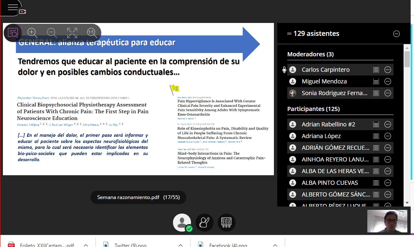Open ALBA DE LAS HERAS options menu
This screenshot has height=247, width=414.
click(x=388, y=171)
